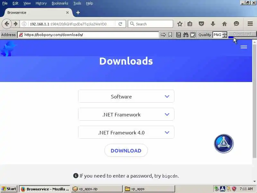257x193 pixels.
Task: Switch to Browservice Mozilla taskbar item
Action: pyautogui.click(x=45, y=189)
